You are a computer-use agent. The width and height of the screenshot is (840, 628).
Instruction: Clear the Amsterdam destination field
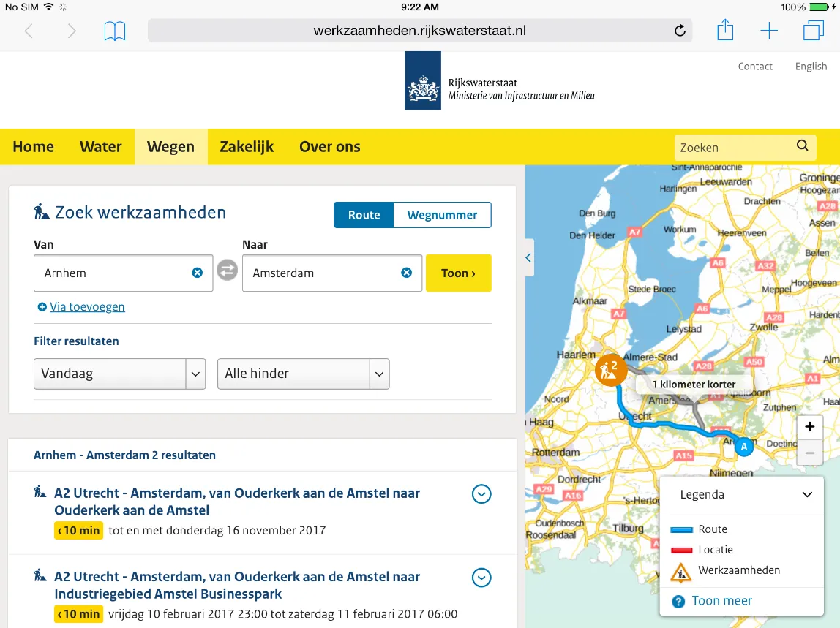point(406,271)
